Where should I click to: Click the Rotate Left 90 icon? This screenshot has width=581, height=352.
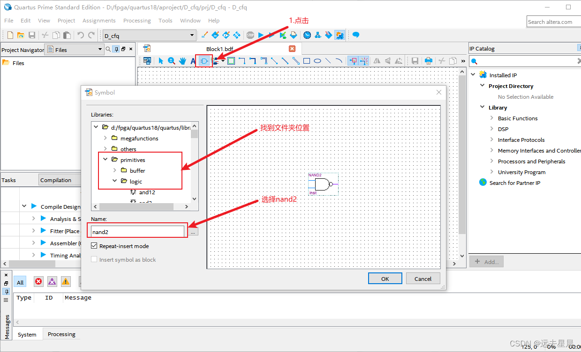tap(398, 61)
